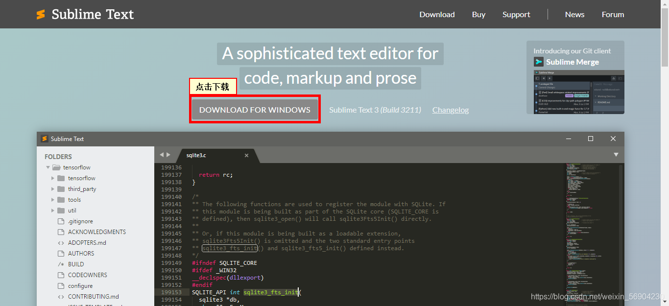Open the CODEOWNERS file
Screen dimensions: 669x306
click(88, 275)
